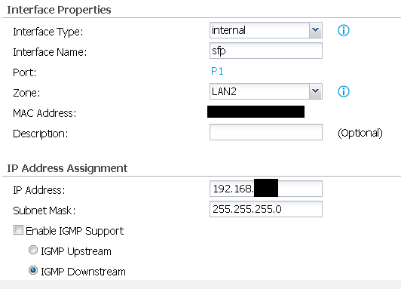Click the IP Address label text
Viewport: 401px width, 289px height.
39,190
